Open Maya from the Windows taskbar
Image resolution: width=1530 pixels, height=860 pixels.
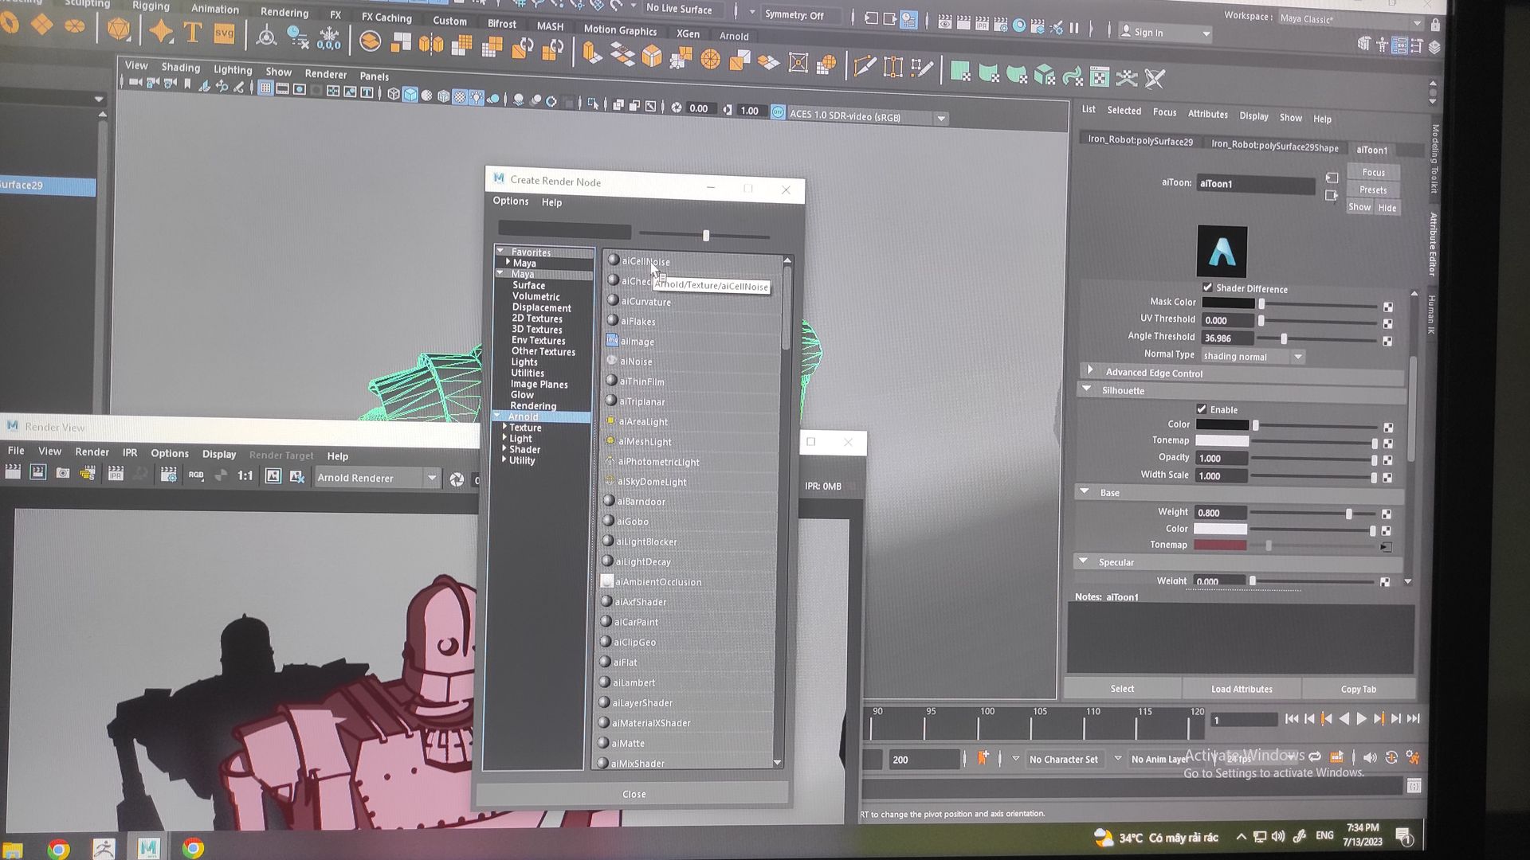[x=148, y=848]
